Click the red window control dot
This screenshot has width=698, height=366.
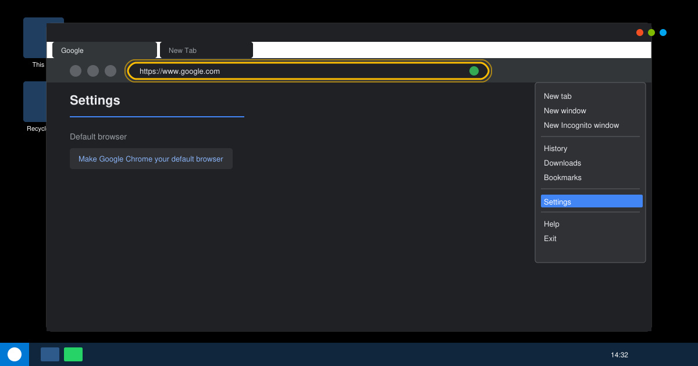click(x=640, y=33)
